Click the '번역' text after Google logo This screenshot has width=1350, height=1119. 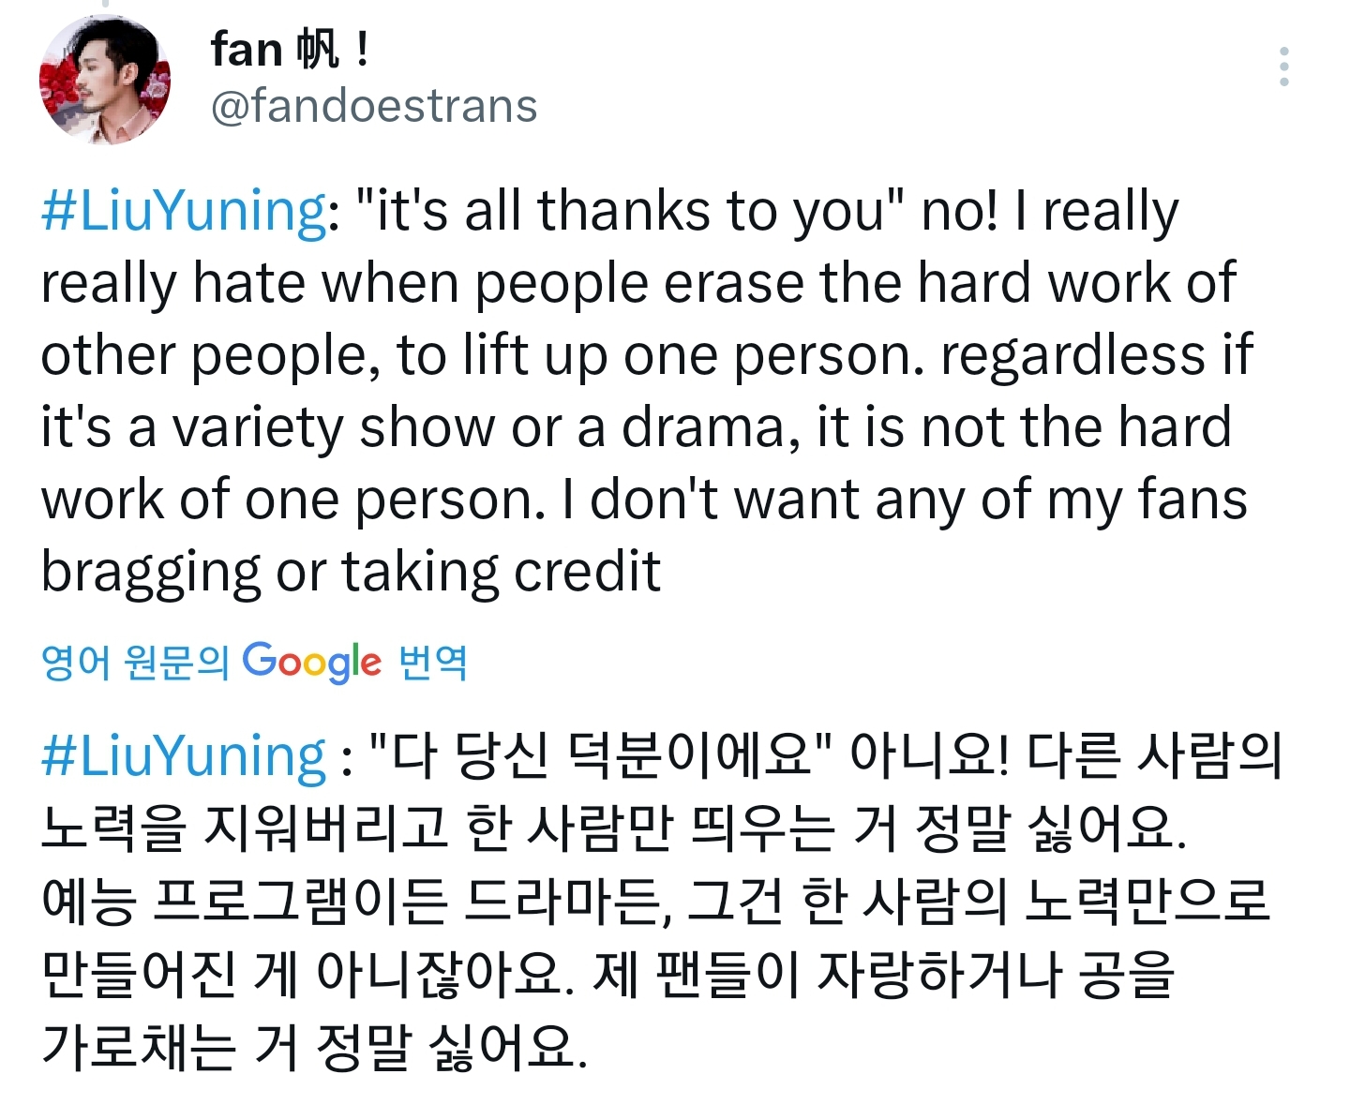tap(433, 663)
